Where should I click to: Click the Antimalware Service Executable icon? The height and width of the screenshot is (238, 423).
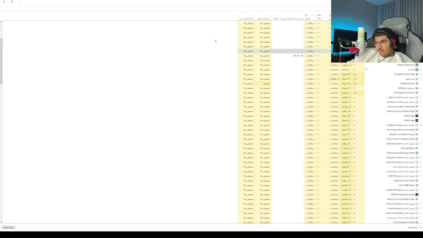pos(417,130)
